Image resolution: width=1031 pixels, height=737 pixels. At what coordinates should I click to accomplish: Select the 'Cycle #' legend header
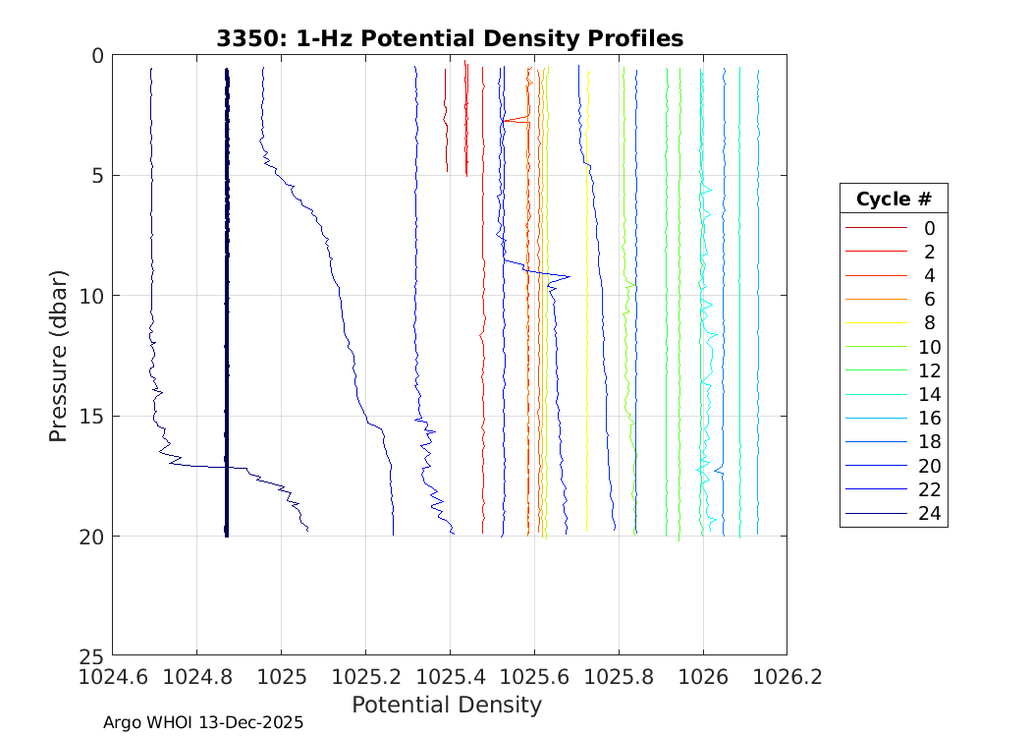(x=893, y=198)
